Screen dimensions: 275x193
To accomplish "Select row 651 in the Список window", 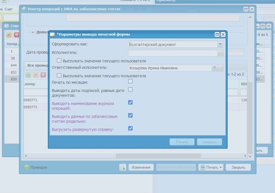I will click(12, 72).
